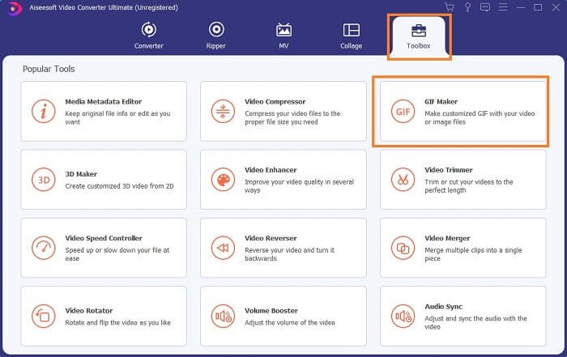Click the 'Popular Tools' heading

click(49, 69)
